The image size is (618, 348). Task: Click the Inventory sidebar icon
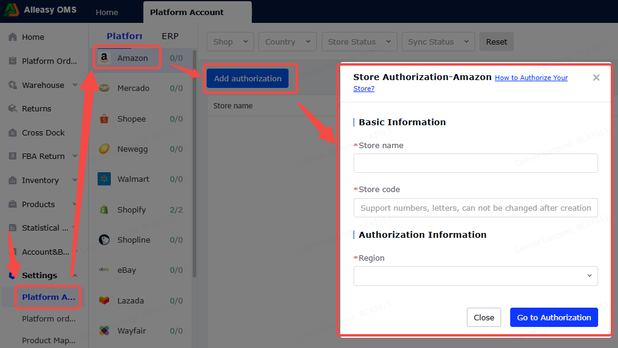[13, 180]
